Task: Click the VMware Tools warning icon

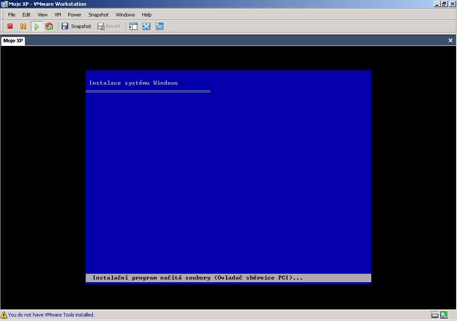Action: 4,315
